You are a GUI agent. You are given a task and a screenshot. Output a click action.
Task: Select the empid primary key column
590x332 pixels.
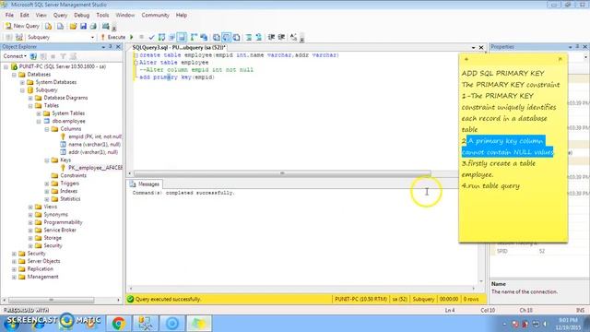(91, 136)
